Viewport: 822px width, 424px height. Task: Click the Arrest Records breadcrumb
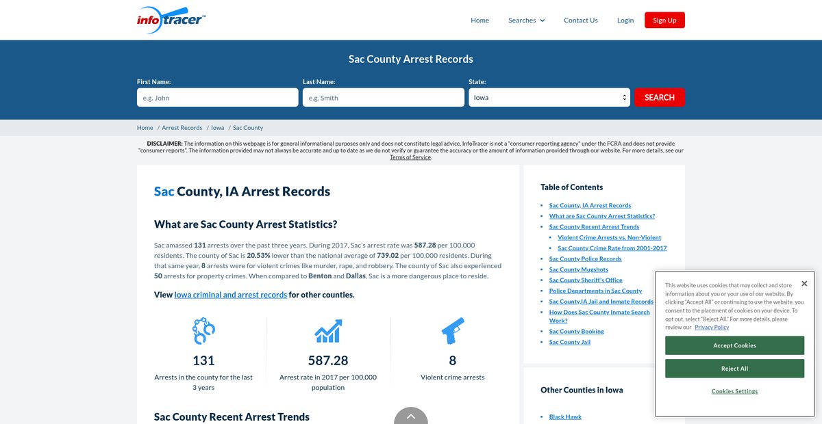(x=182, y=128)
